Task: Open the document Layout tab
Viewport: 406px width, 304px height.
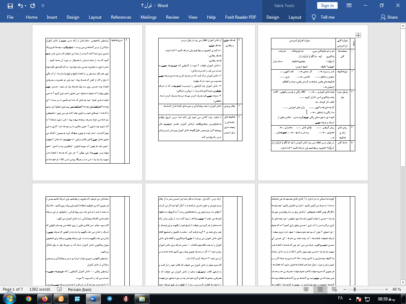Action: click(95, 17)
